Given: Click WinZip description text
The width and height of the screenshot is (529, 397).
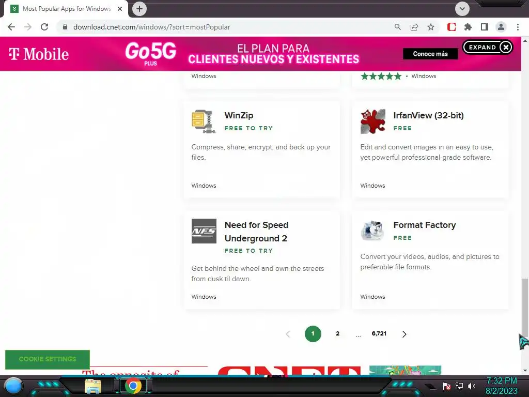Looking at the screenshot, I should [x=261, y=152].
